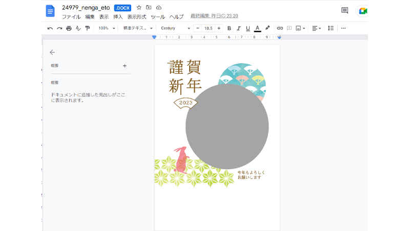Select the gray circle placeholder image
This screenshot has width=410, height=231.
tap(227, 126)
